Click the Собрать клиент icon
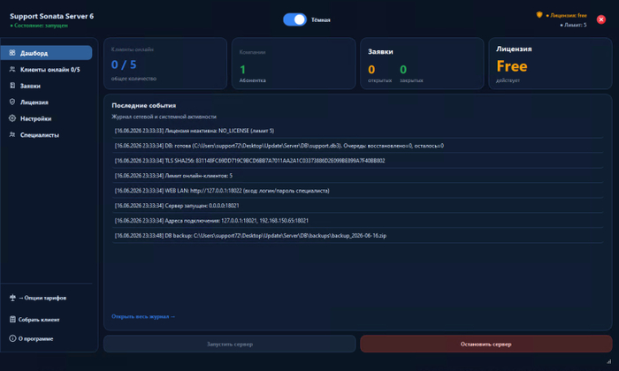Screen dimensions: 619x371 [12, 320]
